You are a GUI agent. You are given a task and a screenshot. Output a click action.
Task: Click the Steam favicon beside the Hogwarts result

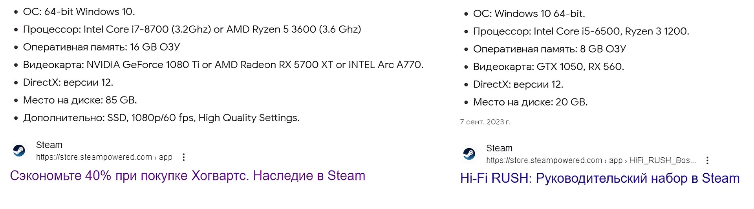tap(19, 151)
